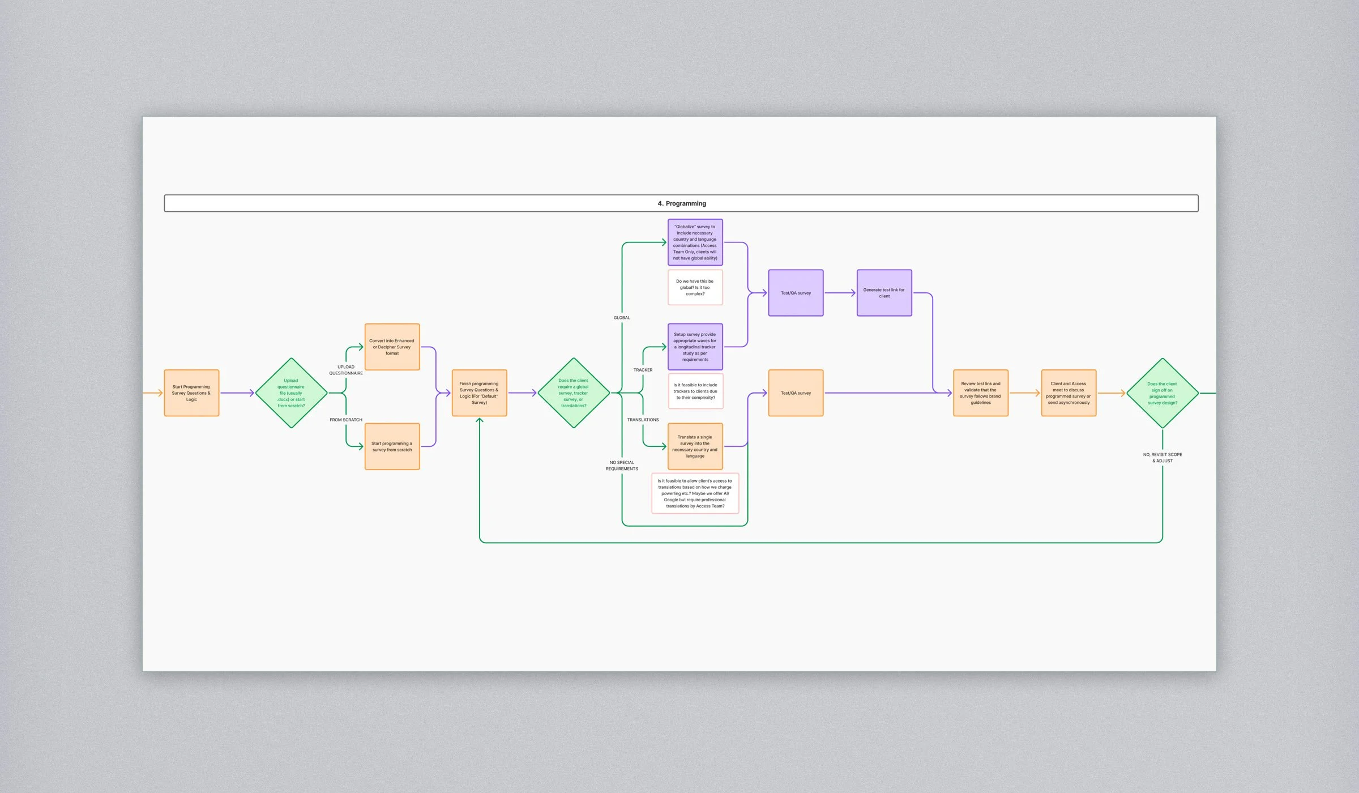The height and width of the screenshot is (793, 1359).
Task: Click 'Finish programming Survey Questions & Logic' box
Action: 480,393
